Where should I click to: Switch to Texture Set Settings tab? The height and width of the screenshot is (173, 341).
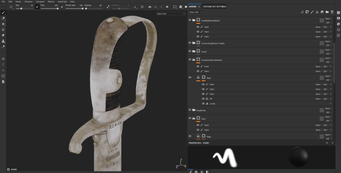[214, 7]
